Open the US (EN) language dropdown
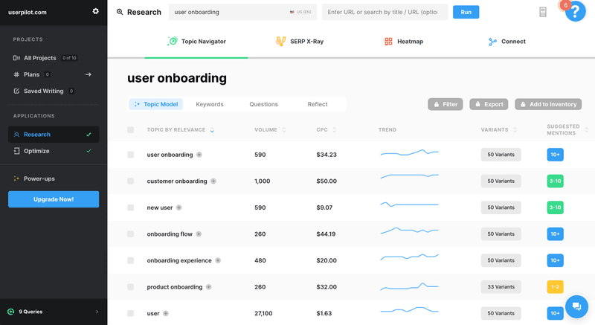The width and height of the screenshot is (595, 325). (301, 13)
